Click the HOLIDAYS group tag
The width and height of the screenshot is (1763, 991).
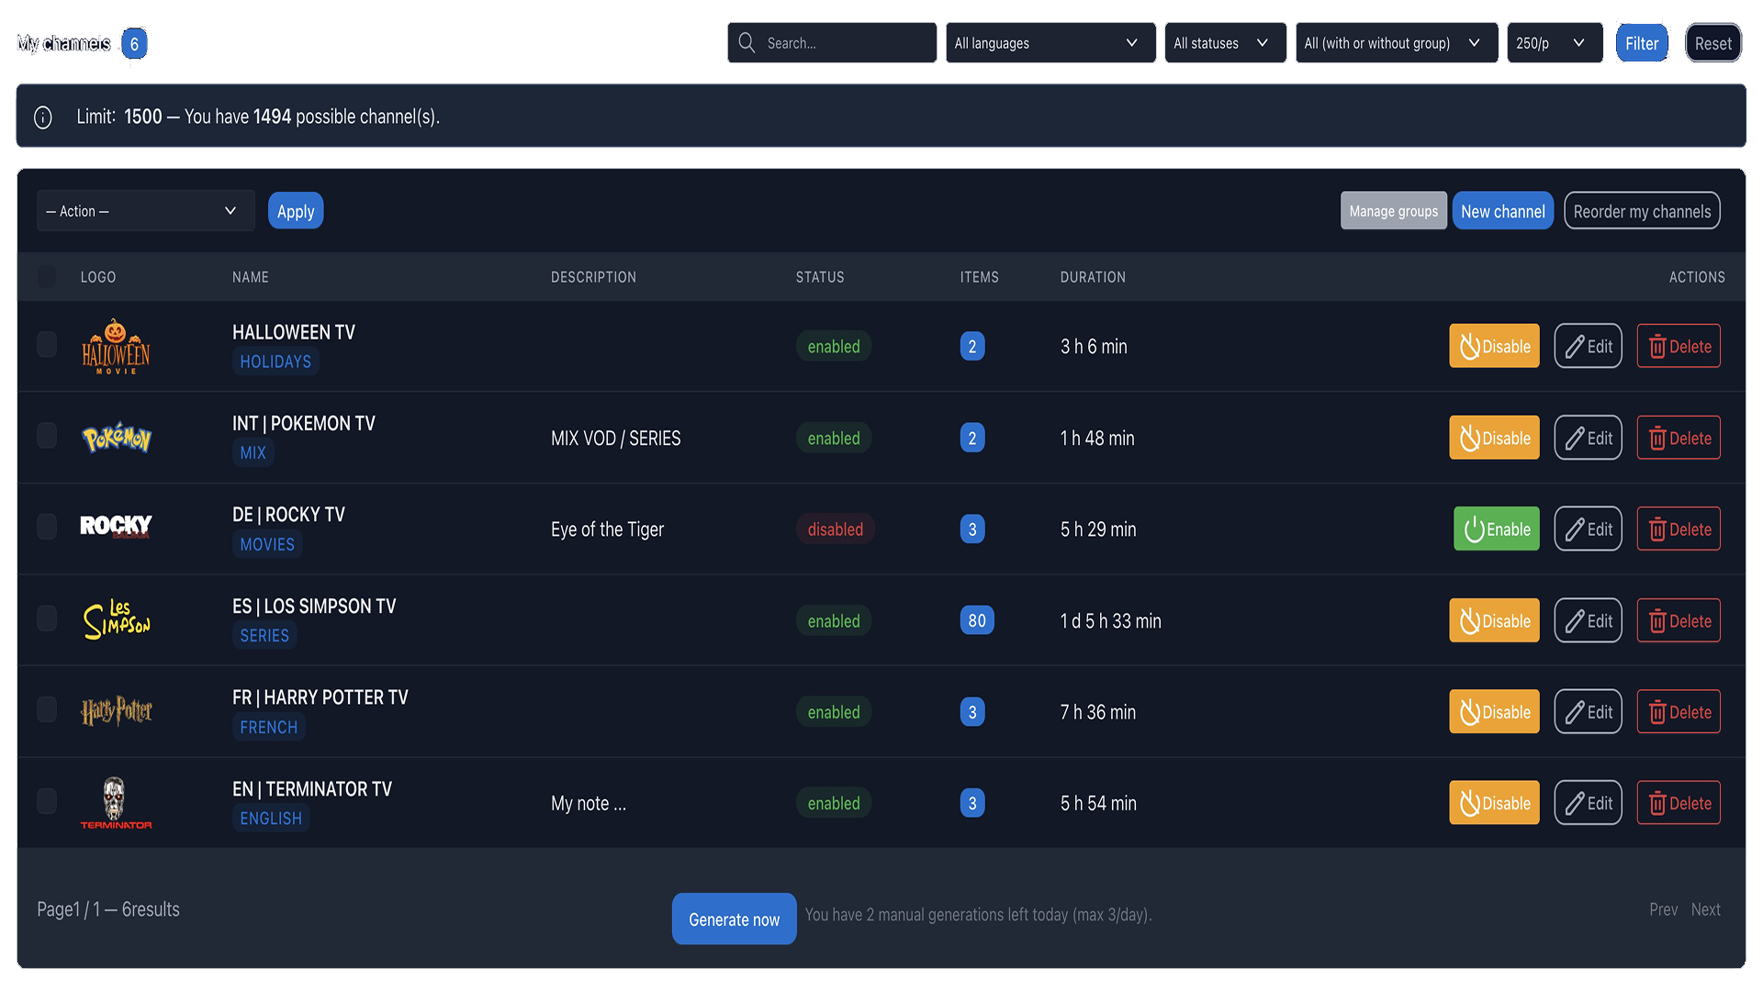[275, 362]
